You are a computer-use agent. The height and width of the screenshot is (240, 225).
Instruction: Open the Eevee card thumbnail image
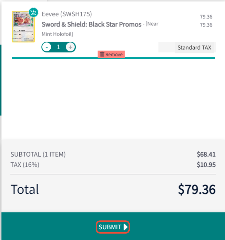23,26
